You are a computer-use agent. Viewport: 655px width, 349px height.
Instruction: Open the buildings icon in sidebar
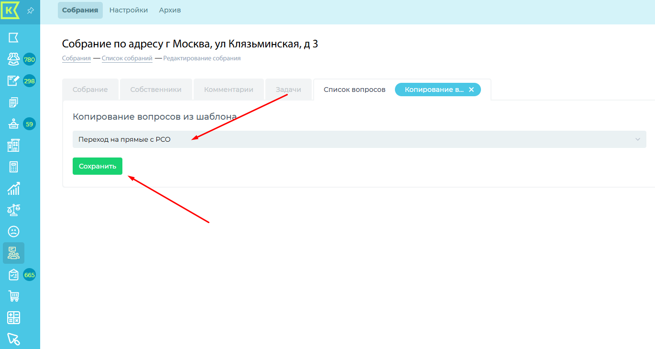point(13,146)
